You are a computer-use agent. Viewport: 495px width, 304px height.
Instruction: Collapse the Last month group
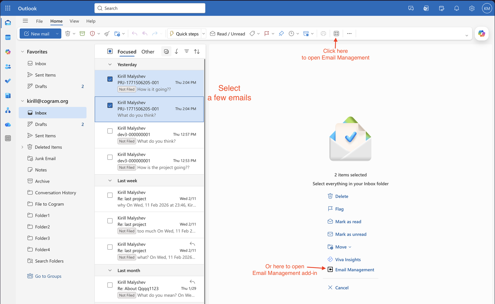coord(110,270)
